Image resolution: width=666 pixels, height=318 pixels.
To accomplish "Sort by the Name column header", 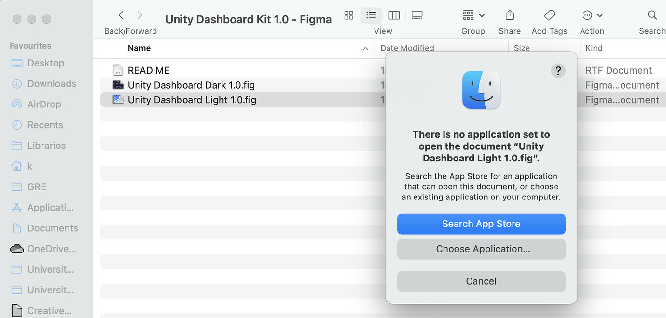I will point(139,48).
